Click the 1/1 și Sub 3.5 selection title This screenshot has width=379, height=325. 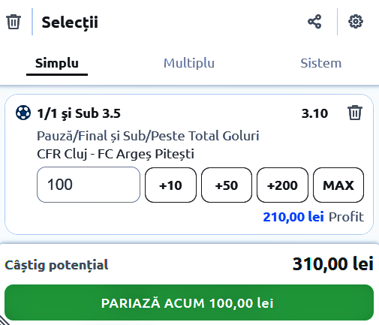pyautogui.click(x=79, y=113)
